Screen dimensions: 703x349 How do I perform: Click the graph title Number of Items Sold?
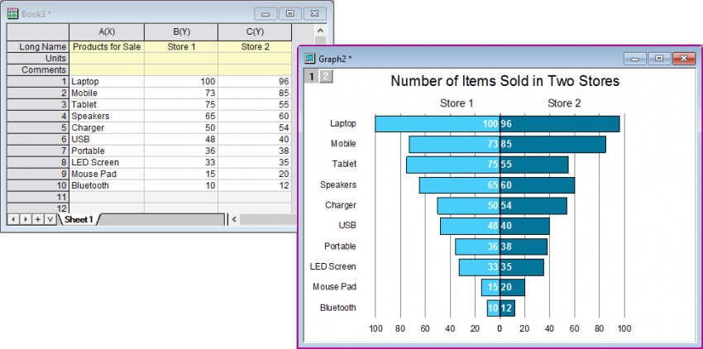505,81
